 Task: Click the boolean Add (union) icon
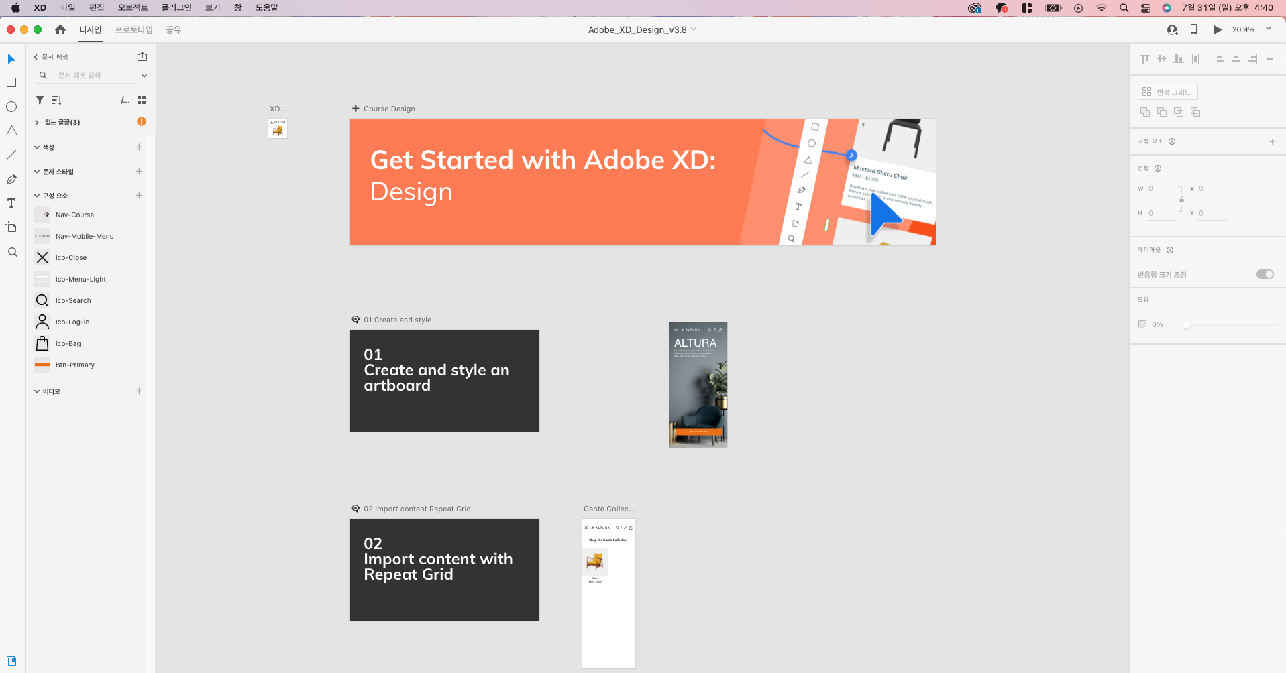1145,112
